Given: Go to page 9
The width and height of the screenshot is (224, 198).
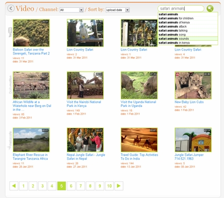Looking at the screenshot, I should (100, 186).
